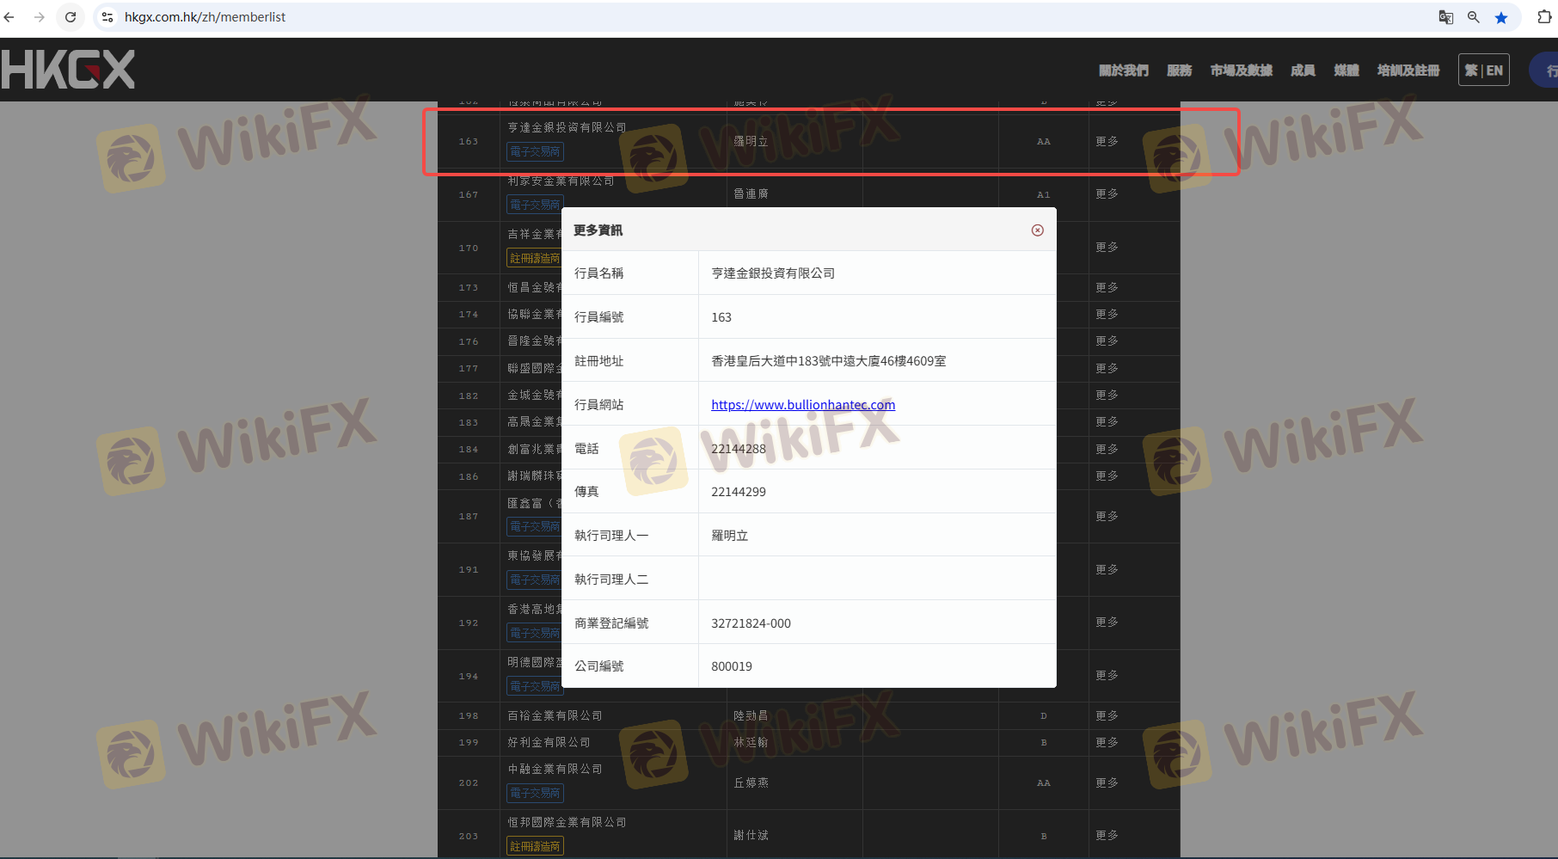Open the 服務 navigation menu

tap(1180, 71)
